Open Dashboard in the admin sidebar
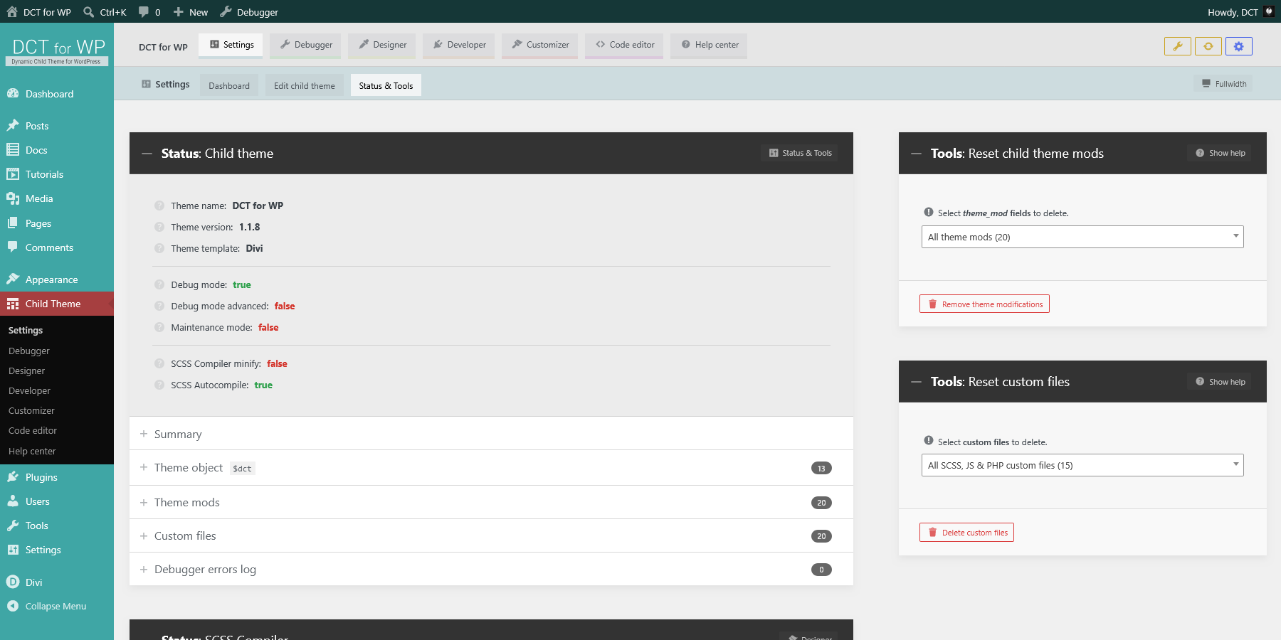Viewport: 1281px width, 640px height. coord(57,94)
